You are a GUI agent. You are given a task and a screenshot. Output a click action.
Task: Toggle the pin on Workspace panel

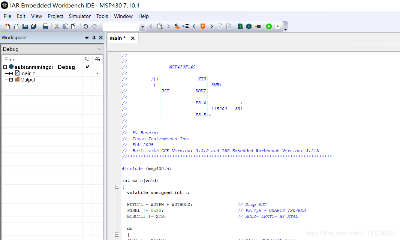(94, 37)
